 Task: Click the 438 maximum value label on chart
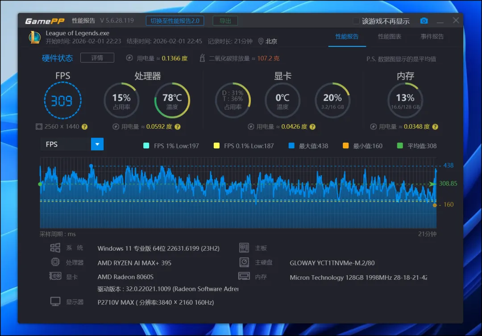pos(448,165)
